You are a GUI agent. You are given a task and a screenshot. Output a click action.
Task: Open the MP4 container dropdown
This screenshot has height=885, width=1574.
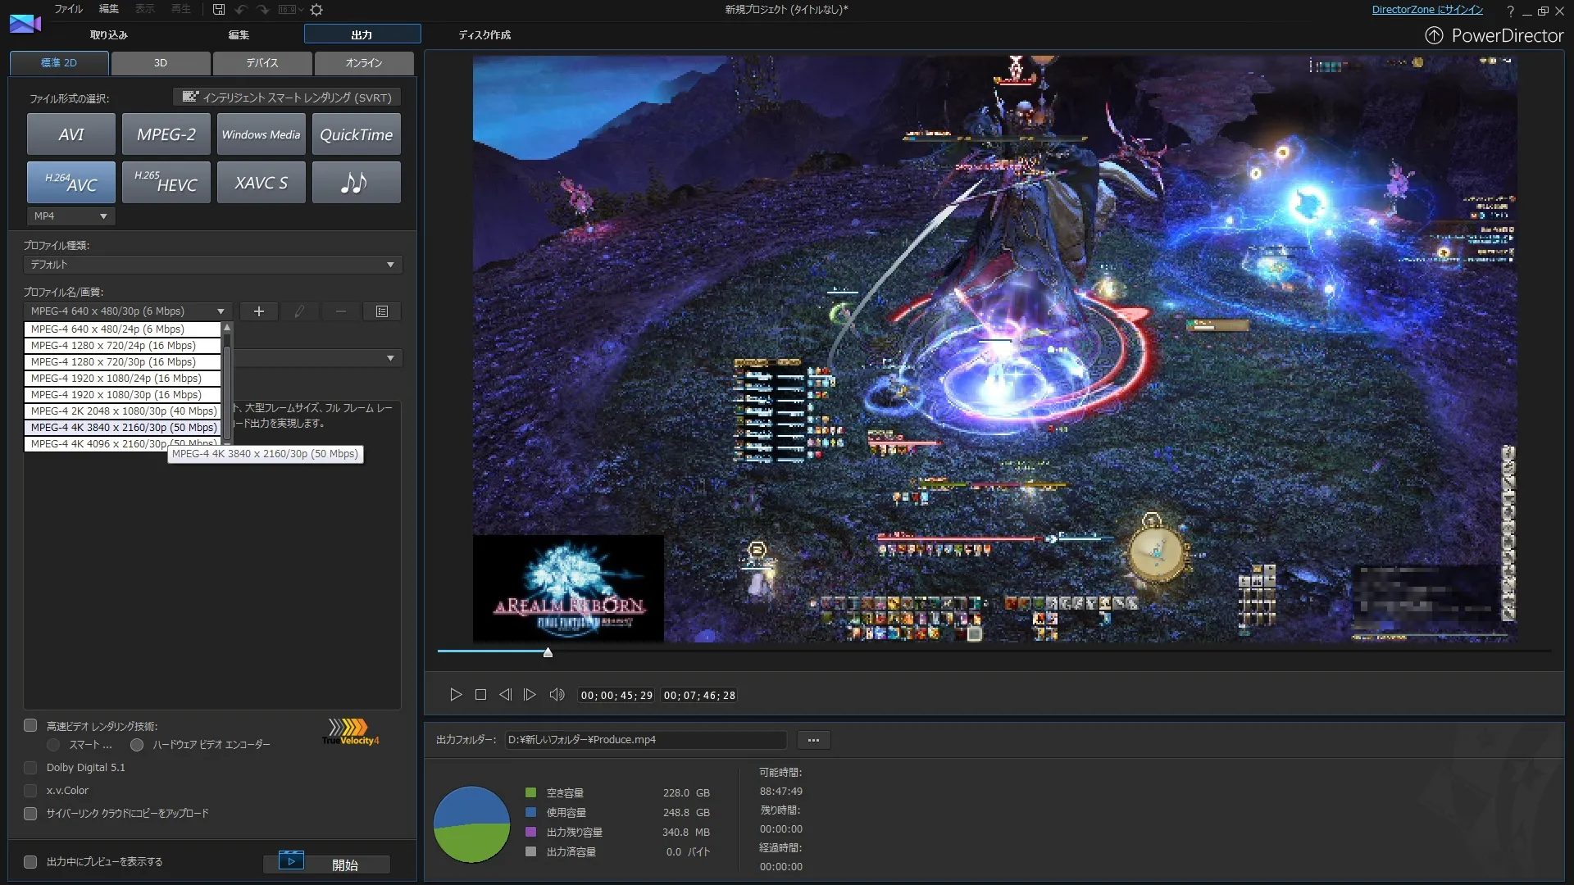71,216
